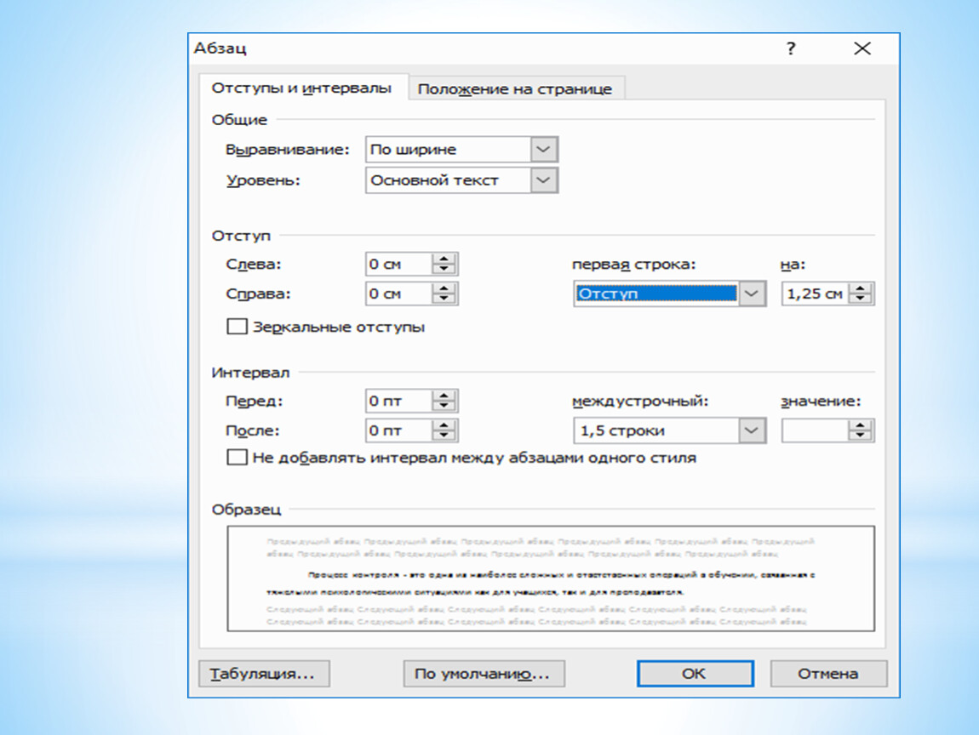Image resolution: width=979 pixels, height=735 pixels.
Task: Click the Справа indent spinner arrows
Action: pos(444,294)
